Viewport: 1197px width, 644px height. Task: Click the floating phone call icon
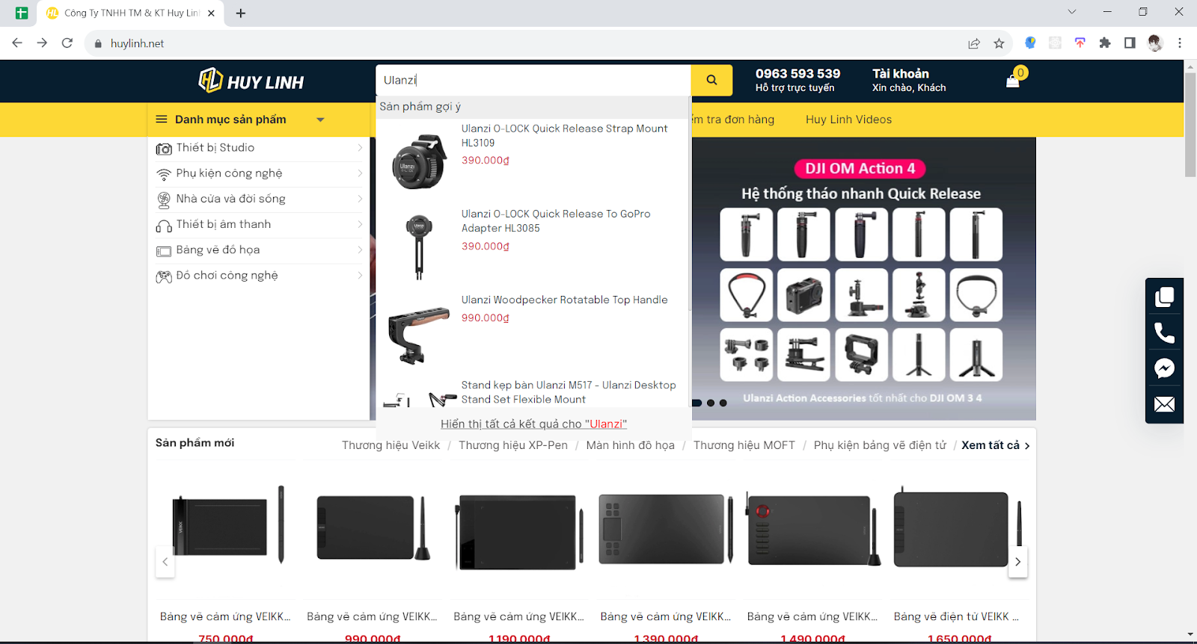point(1164,332)
